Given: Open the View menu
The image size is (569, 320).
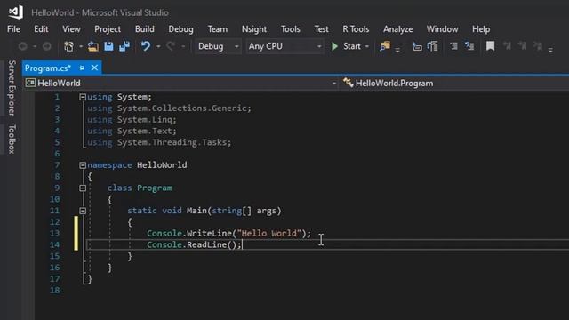Looking at the screenshot, I should (x=71, y=29).
